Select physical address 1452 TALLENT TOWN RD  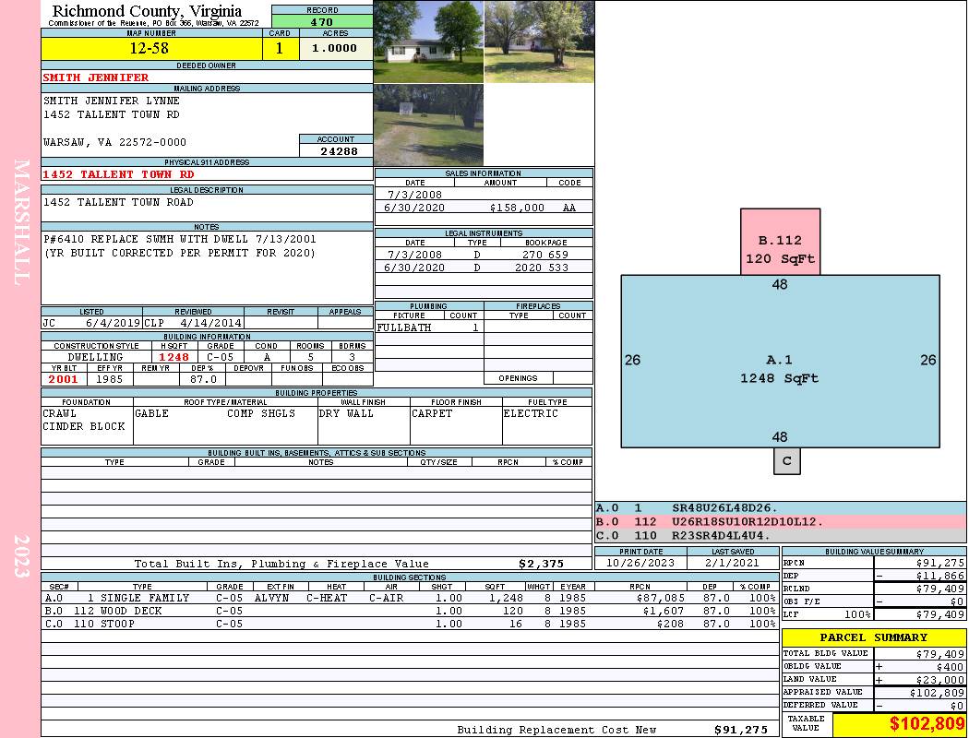pos(119,174)
